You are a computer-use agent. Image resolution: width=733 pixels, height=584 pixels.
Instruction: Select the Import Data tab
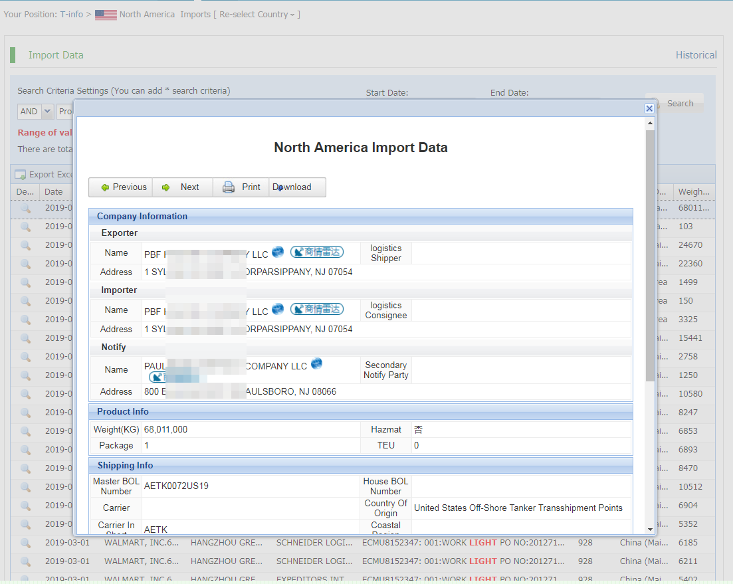click(56, 55)
